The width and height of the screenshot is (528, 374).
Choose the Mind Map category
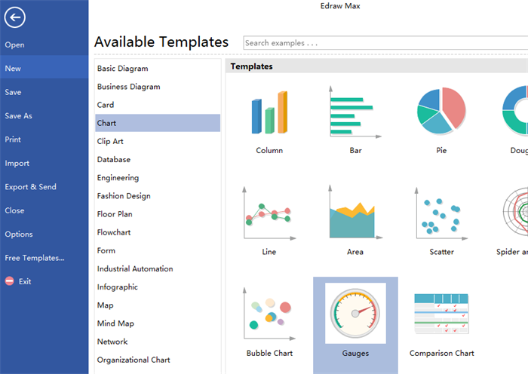coord(115,323)
